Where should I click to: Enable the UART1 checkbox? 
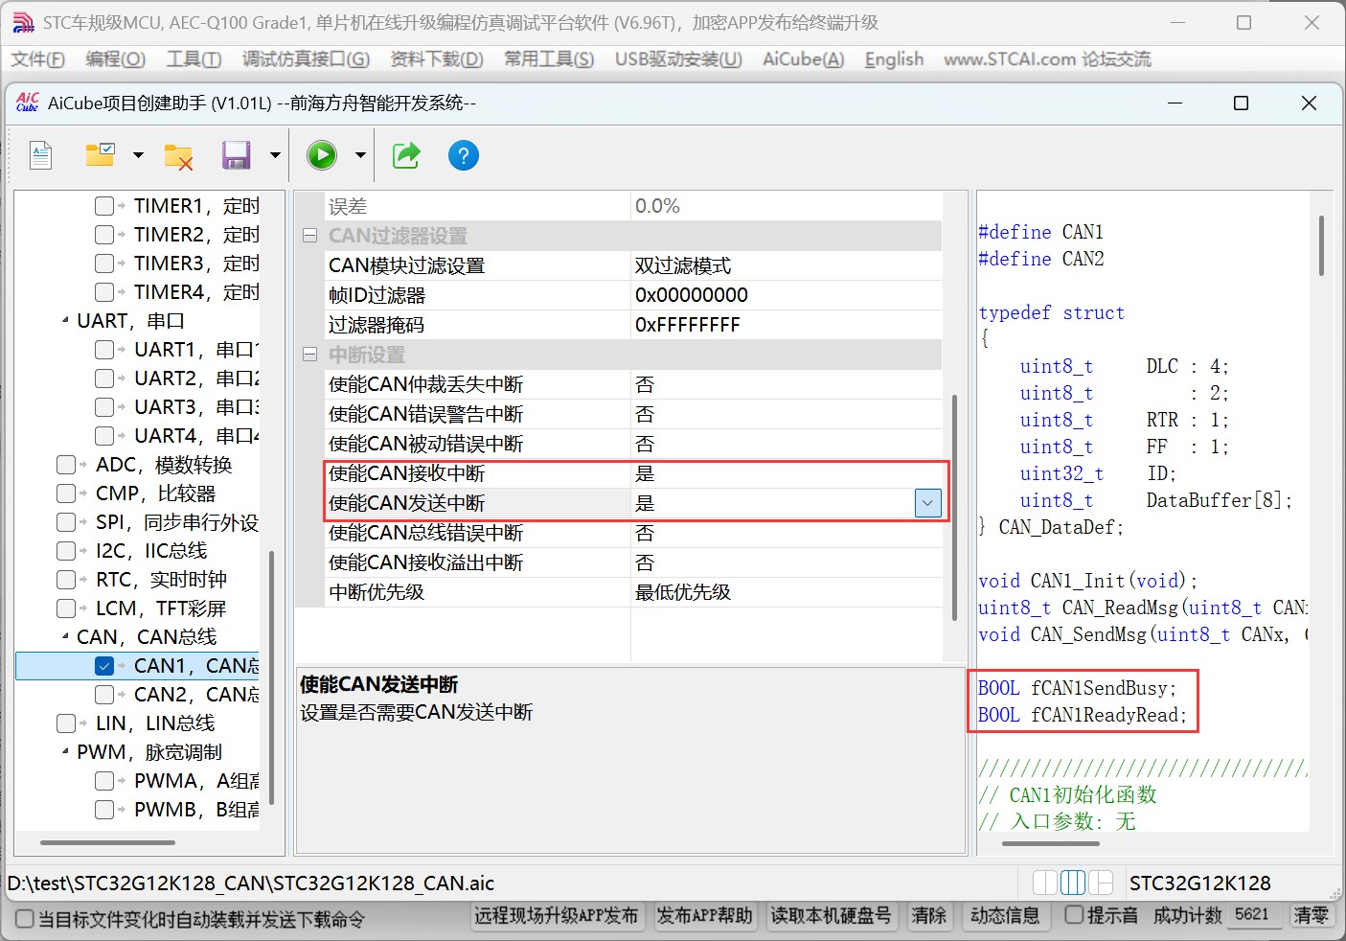tap(104, 350)
